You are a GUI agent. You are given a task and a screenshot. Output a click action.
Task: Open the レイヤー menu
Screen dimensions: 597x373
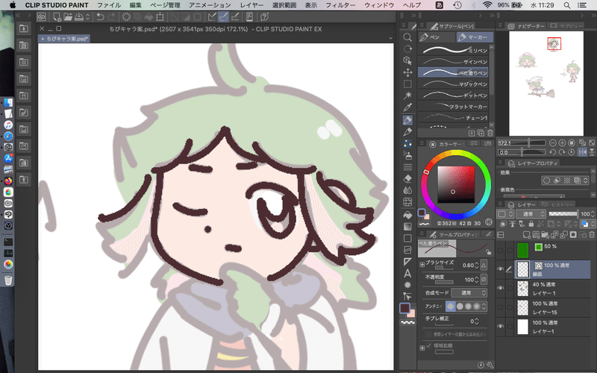pyautogui.click(x=251, y=5)
